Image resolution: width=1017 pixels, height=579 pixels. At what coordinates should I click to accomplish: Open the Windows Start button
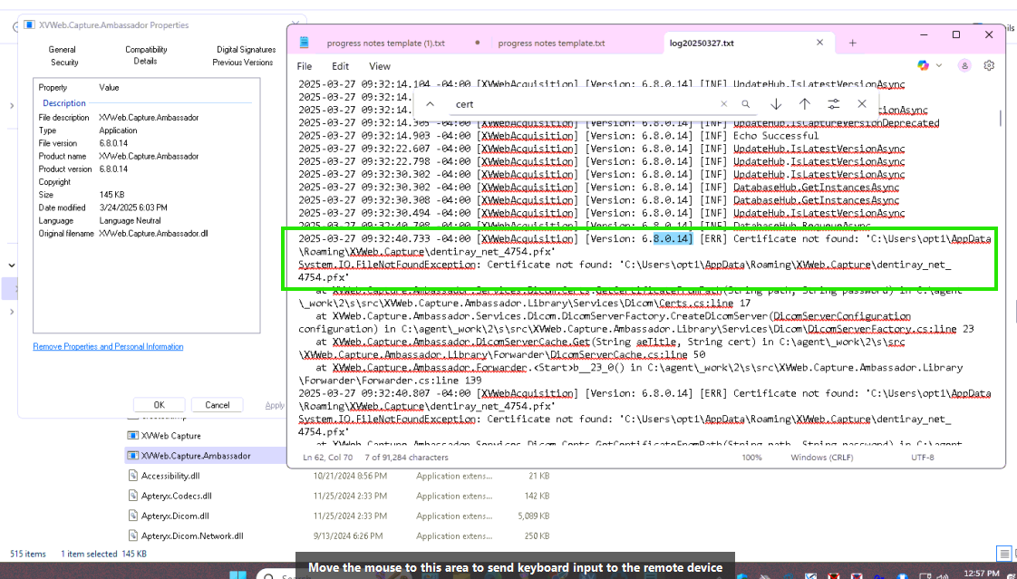pyautogui.click(x=238, y=574)
